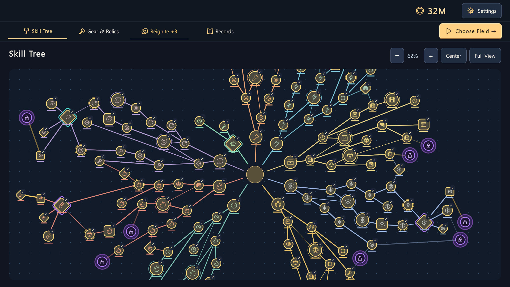Screen dimensions: 510x287
Task: Open the Gear & Relics tab
Action: [99, 31]
